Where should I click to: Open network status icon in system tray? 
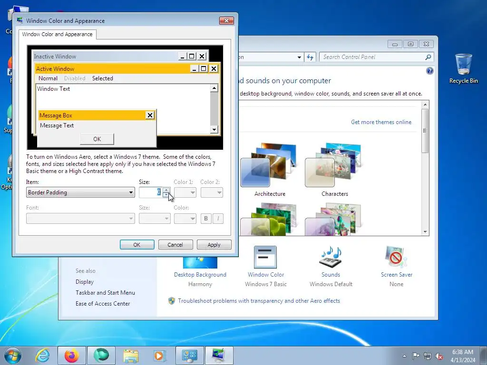pyautogui.click(x=428, y=356)
